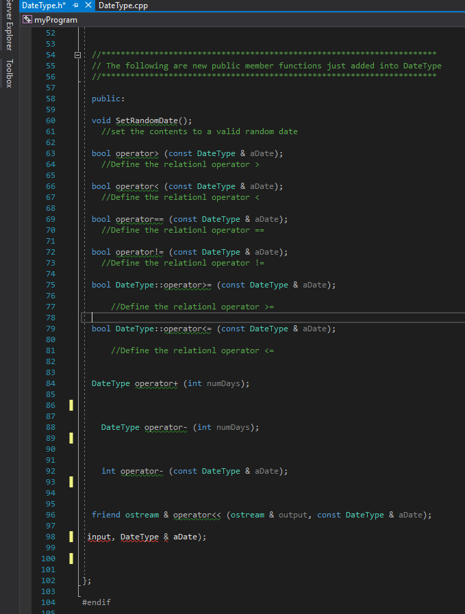Click the yellow change marker at line 86

(x=71, y=405)
